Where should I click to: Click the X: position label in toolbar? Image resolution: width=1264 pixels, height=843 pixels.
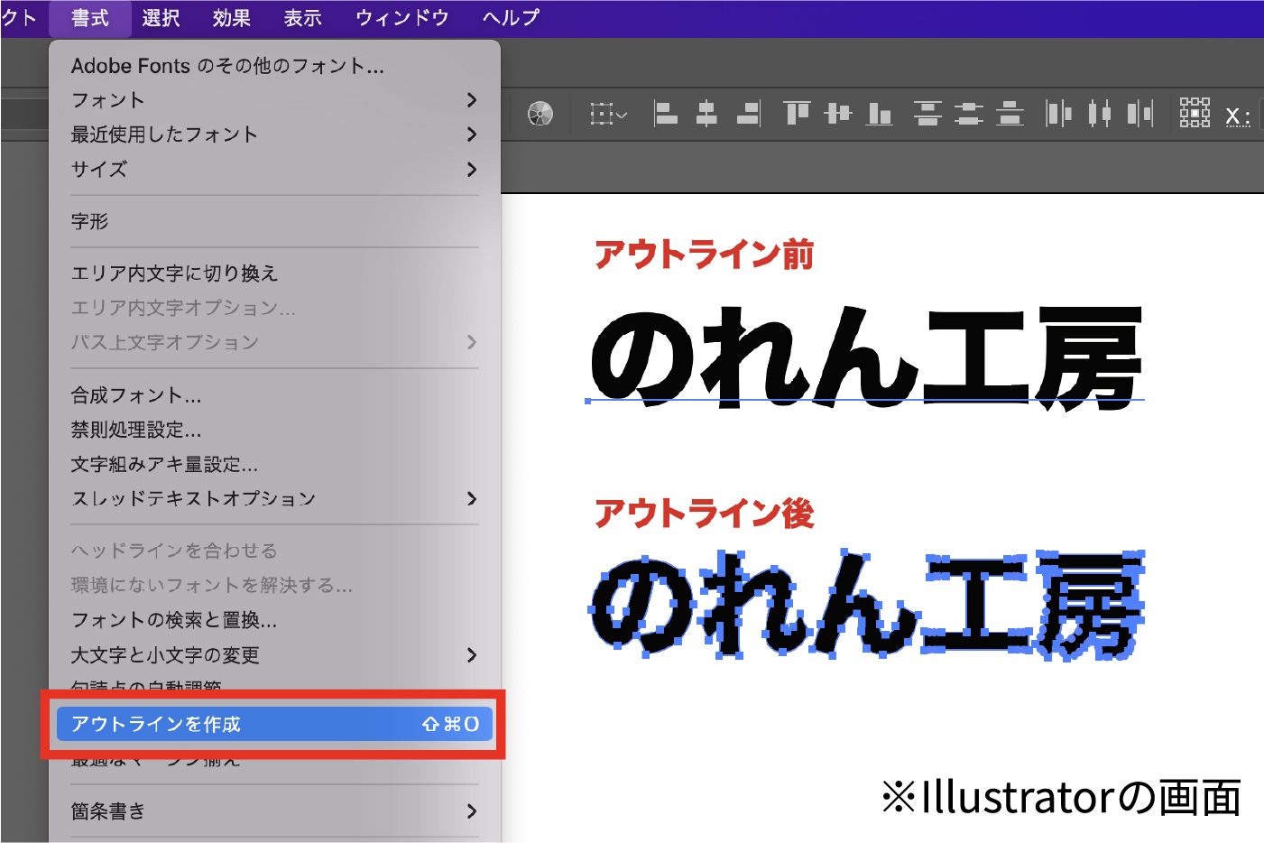pyautogui.click(x=1238, y=116)
